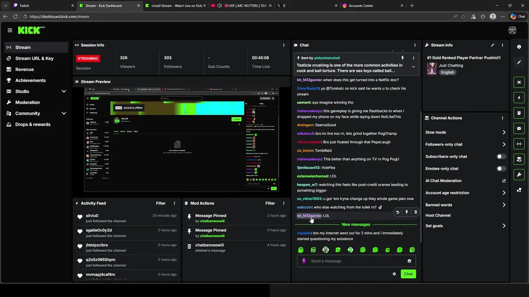Expand the Studio sidebar section

pyautogui.click(x=64, y=91)
